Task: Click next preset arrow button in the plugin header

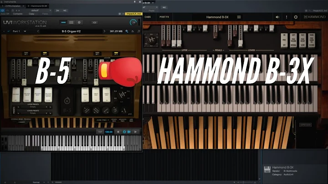Action: (x=65, y=10)
